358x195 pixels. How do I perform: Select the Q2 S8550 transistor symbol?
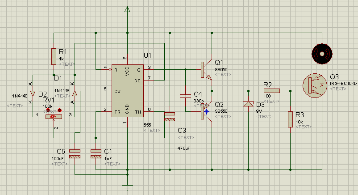[206, 112]
